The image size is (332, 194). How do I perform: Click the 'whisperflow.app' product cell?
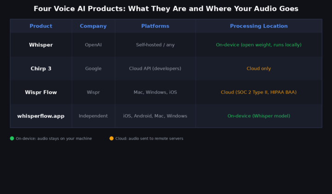click(41, 116)
